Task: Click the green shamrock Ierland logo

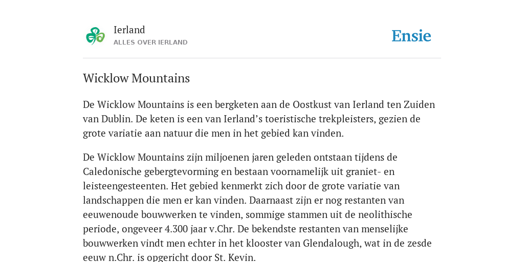Action: pos(96,36)
